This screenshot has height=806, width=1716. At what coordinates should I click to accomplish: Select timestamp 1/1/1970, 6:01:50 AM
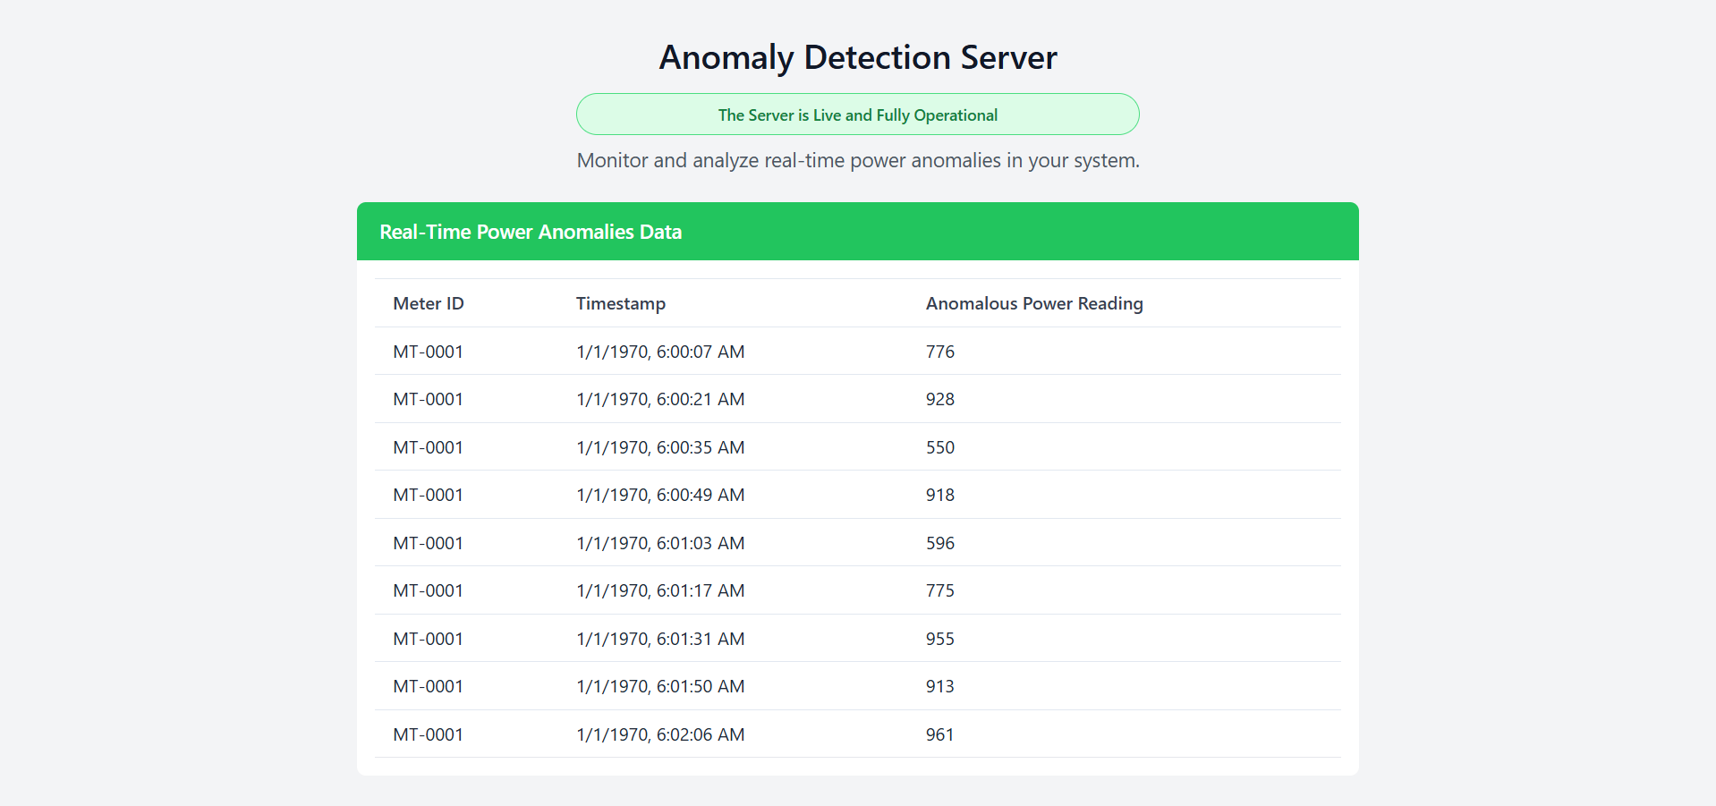point(660,686)
